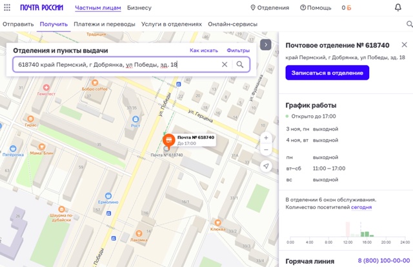Zoom out the map with minus button

[x=266, y=150]
